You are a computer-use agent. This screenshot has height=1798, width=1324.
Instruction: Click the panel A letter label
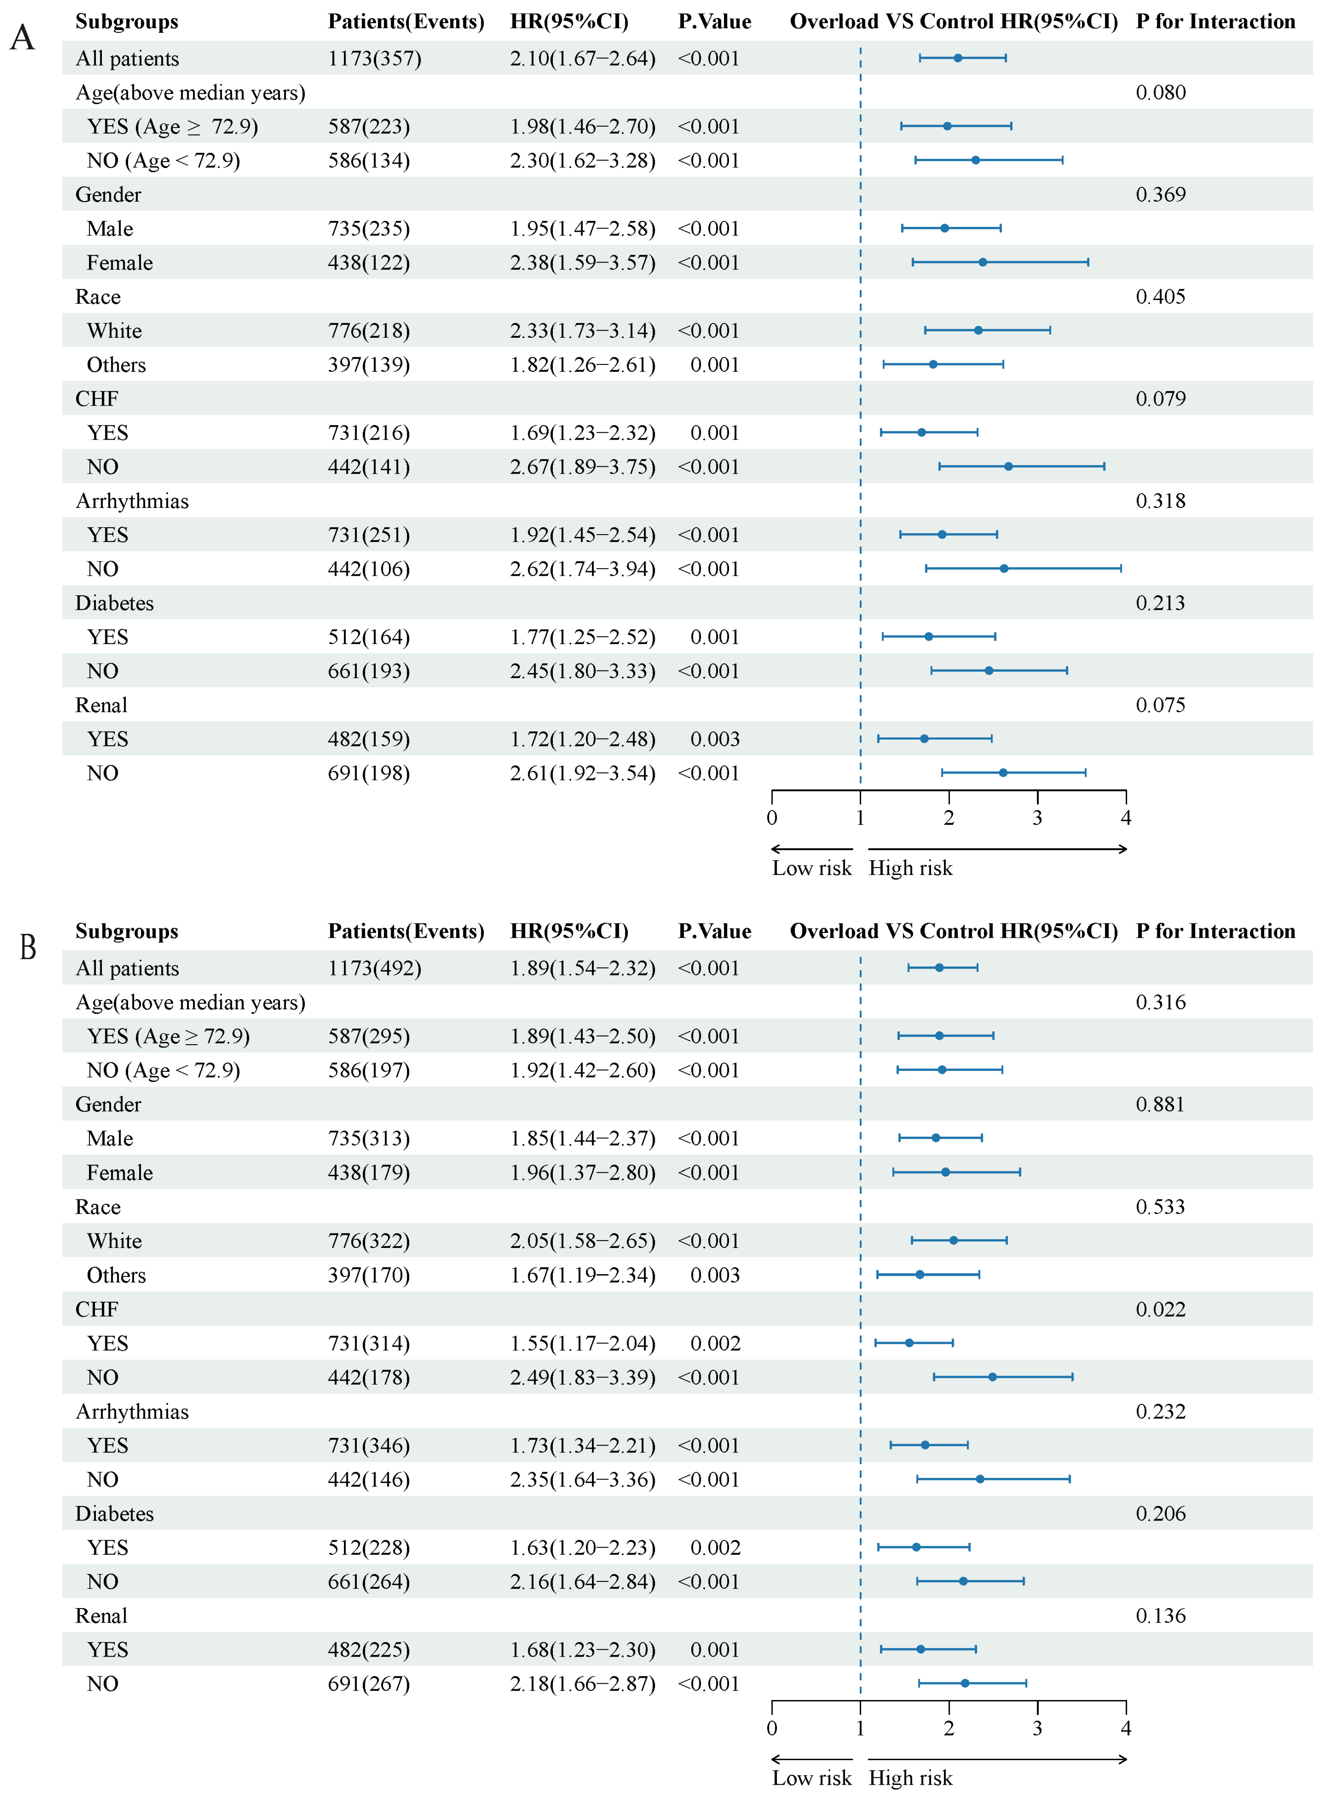(x=22, y=38)
